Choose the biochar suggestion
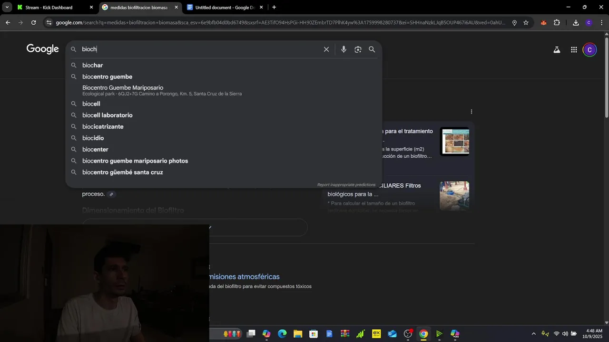This screenshot has height=342, width=609. click(224, 65)
